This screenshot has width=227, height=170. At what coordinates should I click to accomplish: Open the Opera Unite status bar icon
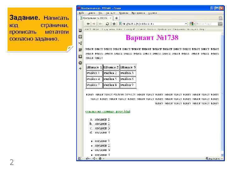(95, 159)
